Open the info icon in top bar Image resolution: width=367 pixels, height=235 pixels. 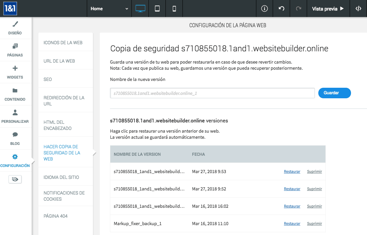click(x=265, y=9)
